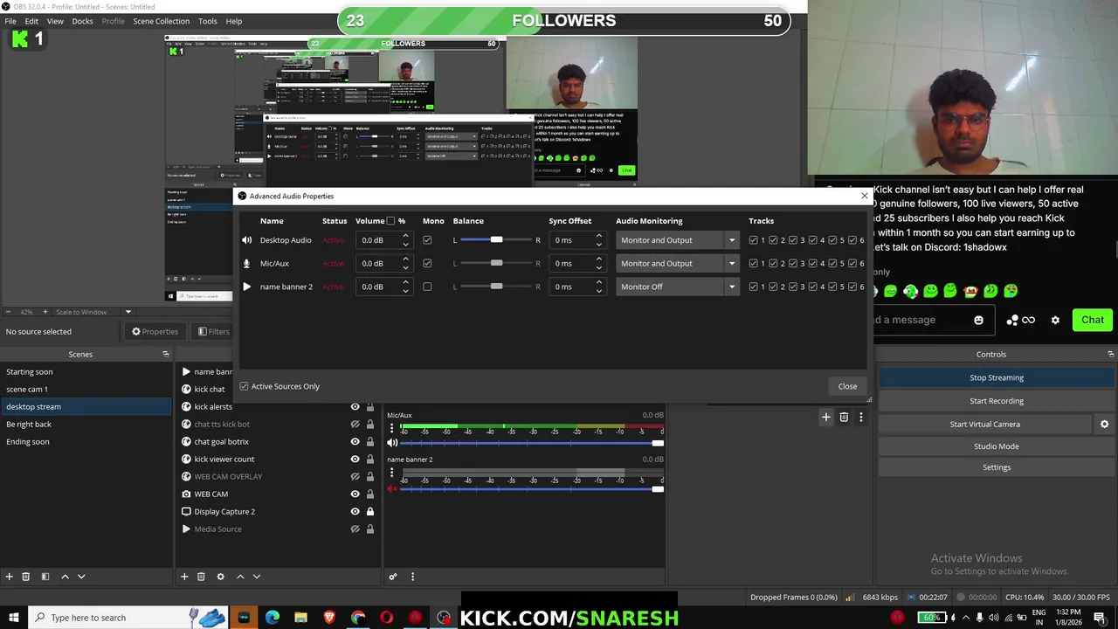Open preview scaling dropdown arrow next to Scale to Window
Image resolution: width=1118 pixels, height=629 pixels.
(128, 312)
